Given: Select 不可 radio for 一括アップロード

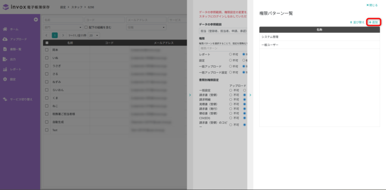Looking at the screenshot, I should [231, 66].
